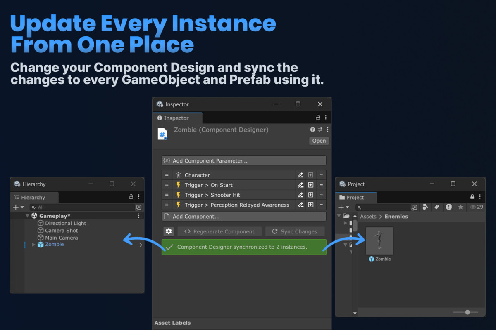Open the Hierarchy tab options kebab menu

click(x=138, y=197)
